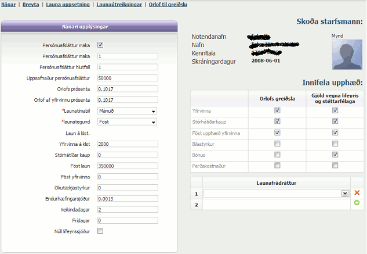This screenshot has height=254, width=367.
Task: Click the Yfirvinna á klst field
Action: 128,144
